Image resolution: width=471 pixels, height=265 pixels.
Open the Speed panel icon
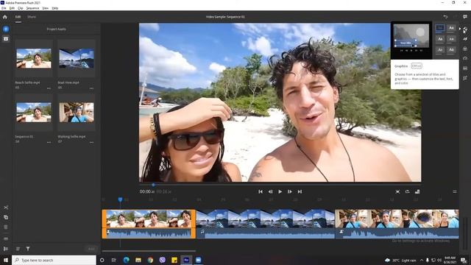click(465, 58)
